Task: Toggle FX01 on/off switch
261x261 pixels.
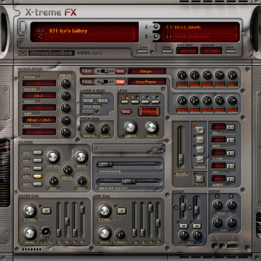Action: pos(105,71)
